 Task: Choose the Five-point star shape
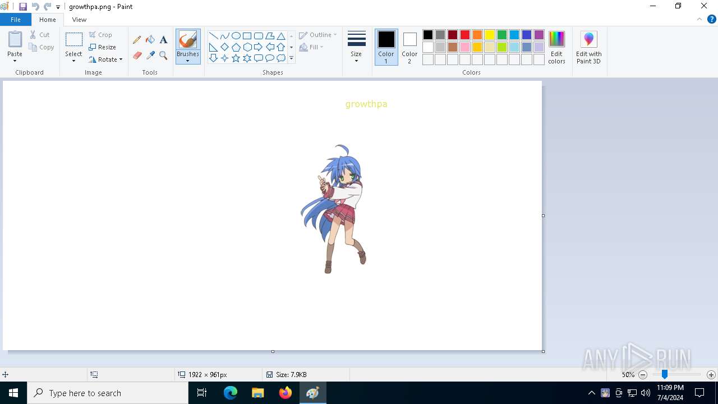point(236,58)
